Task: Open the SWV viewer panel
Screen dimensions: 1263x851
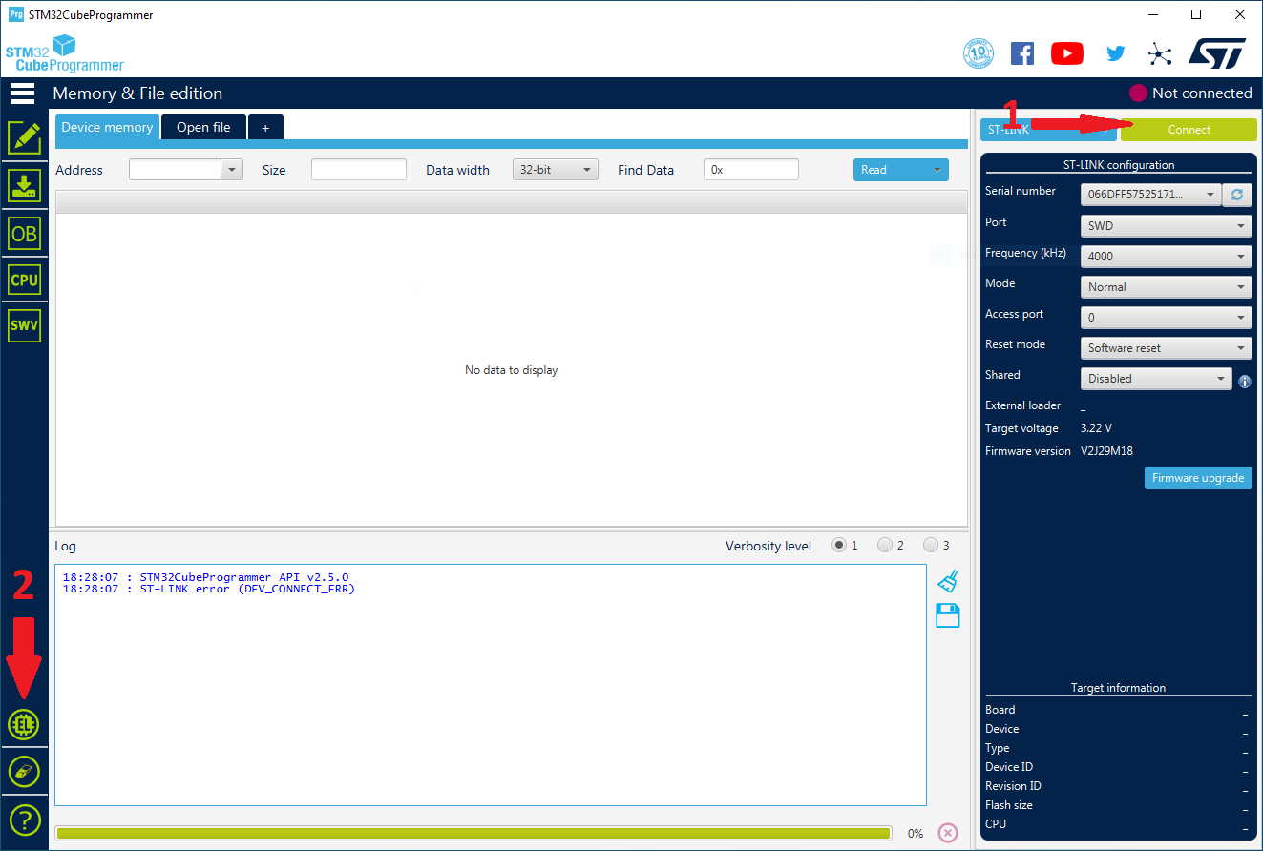Action: (25, 324)
